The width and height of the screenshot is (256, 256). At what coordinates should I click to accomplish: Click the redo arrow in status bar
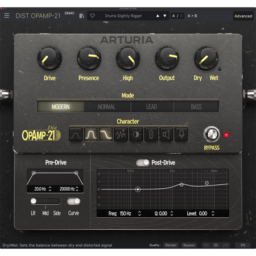pos(225,245)
